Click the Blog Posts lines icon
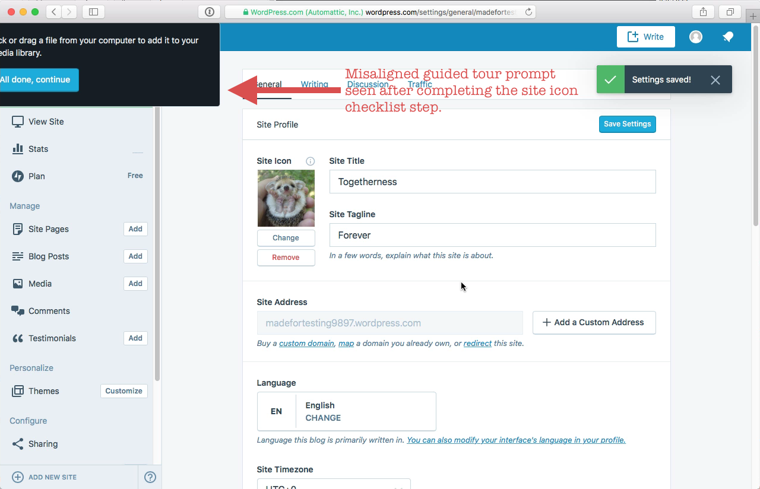 coord(18,256)
